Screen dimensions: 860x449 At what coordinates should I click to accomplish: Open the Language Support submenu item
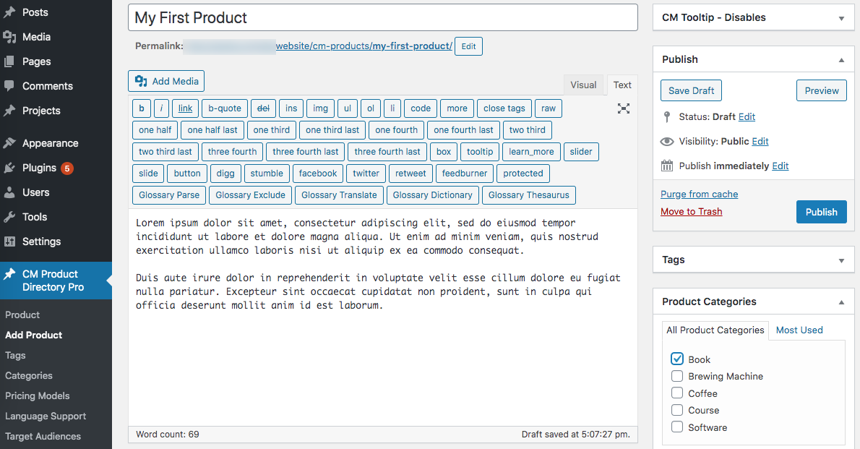click(46, 416)
